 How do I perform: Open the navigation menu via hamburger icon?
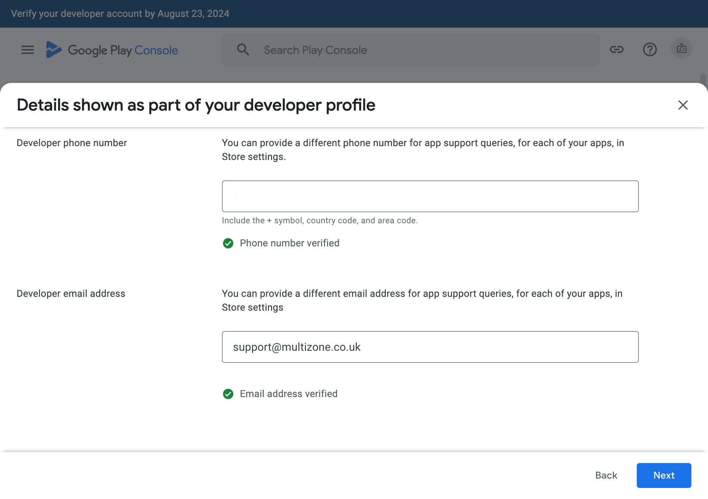coord(27,50)
